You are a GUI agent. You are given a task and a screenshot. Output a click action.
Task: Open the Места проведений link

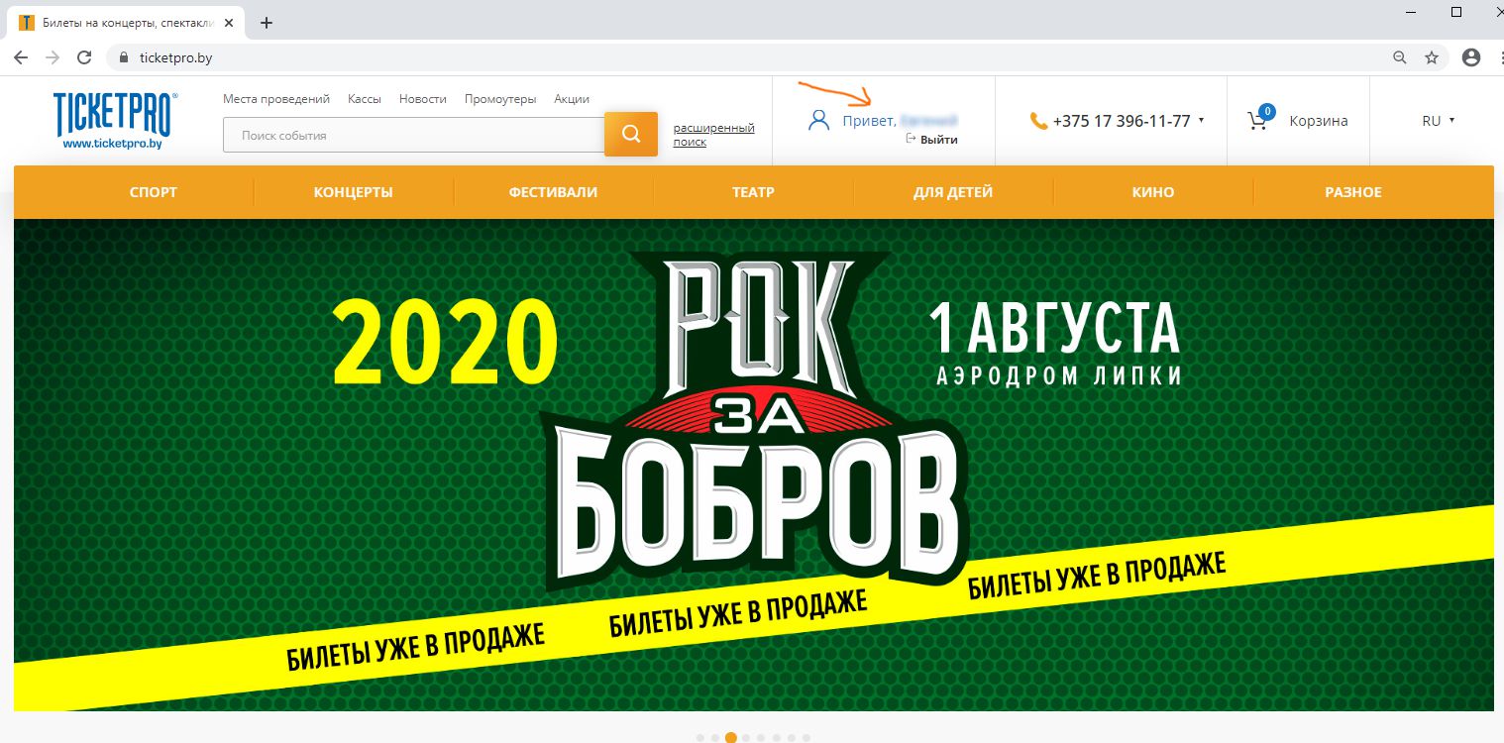(x=276, y=99)
